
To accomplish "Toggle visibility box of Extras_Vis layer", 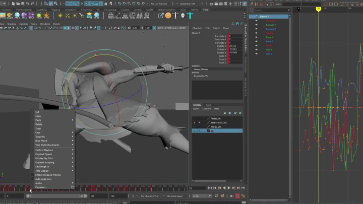I will (x=194, y=127).
